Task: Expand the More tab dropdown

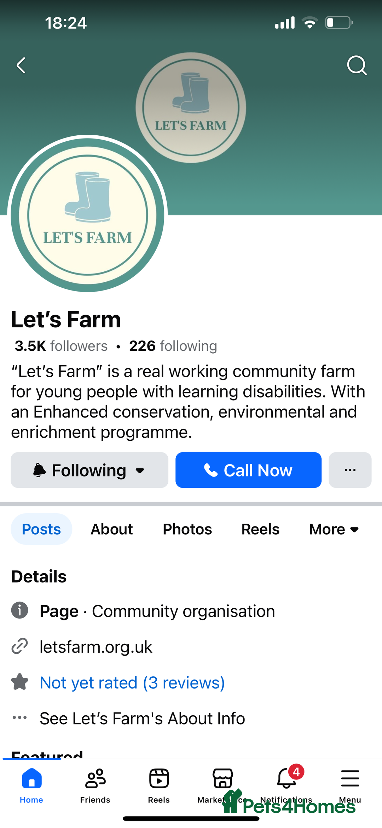Action: coord(334,529)
